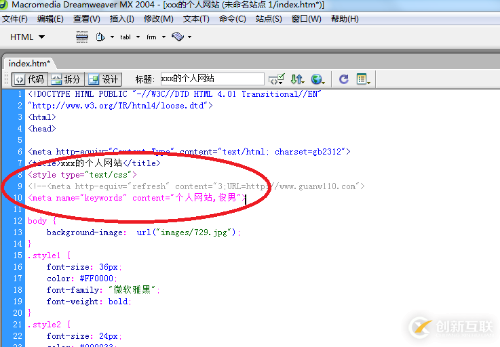Open the 窗口(W) menu
Screen dimensions: 500x347
coord(307,19)
